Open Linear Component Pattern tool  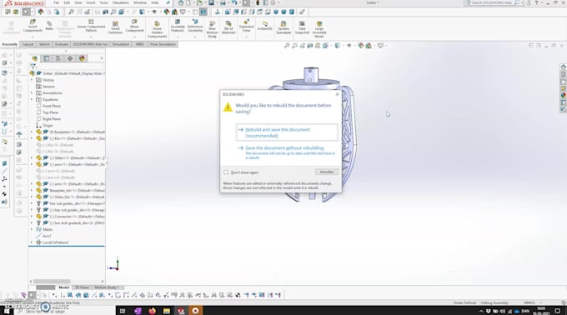pyautogui.click(x=91, y=26)
